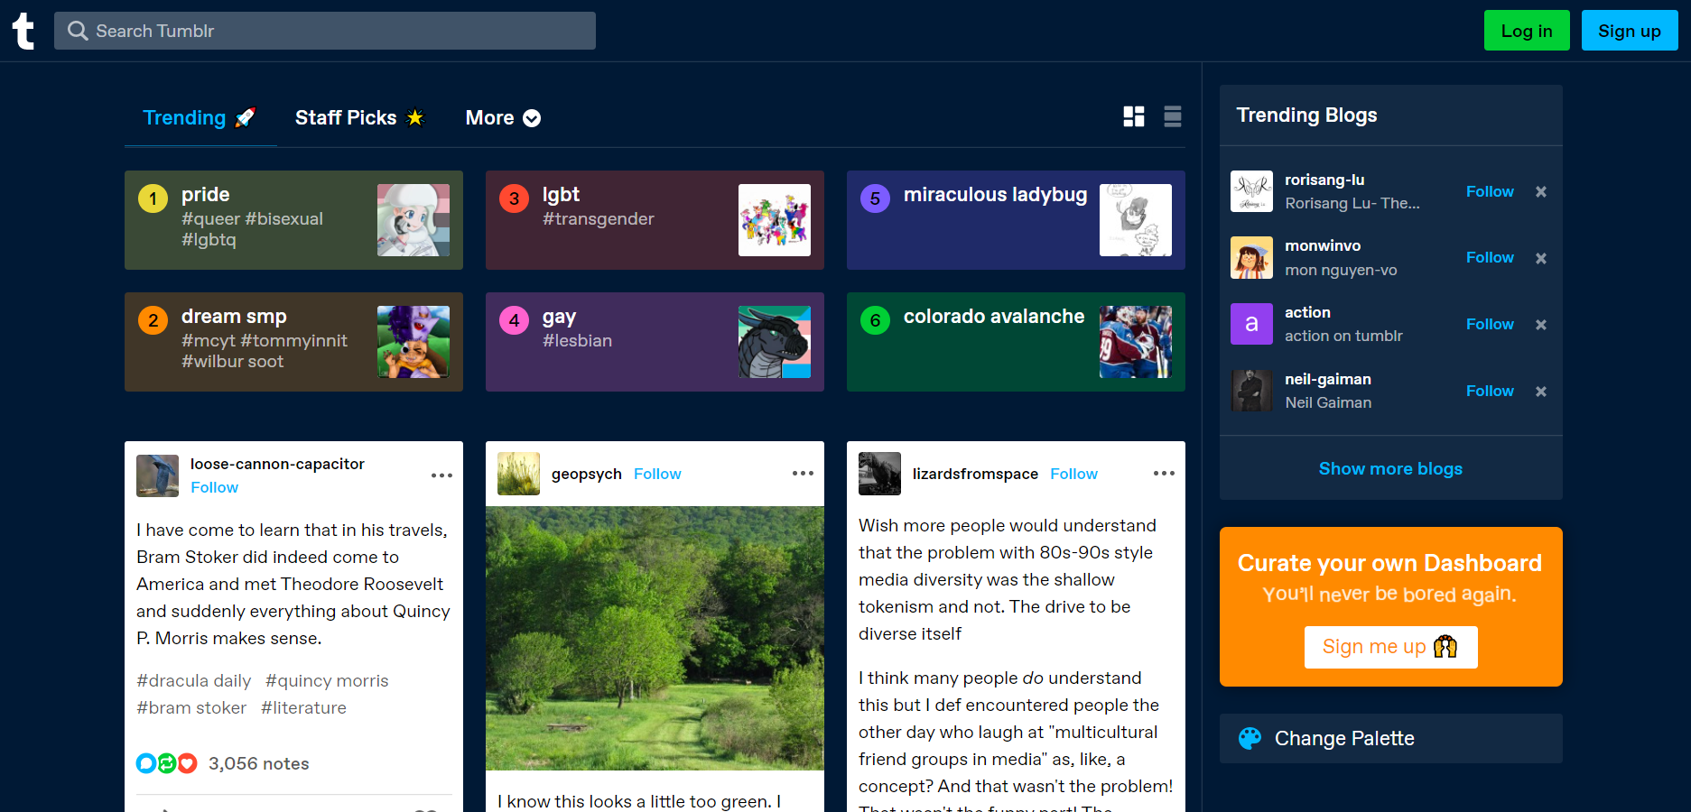Follow lizardsfromspace from the post header
1691x812 pixels.
1073,474
